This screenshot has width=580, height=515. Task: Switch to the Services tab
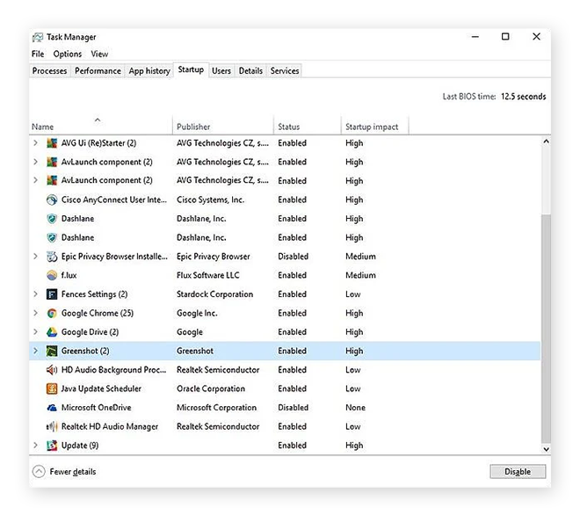[285, 70]
